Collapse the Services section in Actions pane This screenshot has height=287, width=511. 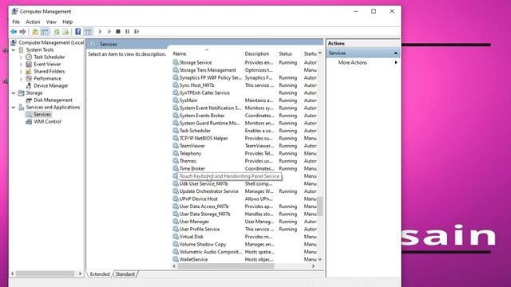(x=395, y=53)
